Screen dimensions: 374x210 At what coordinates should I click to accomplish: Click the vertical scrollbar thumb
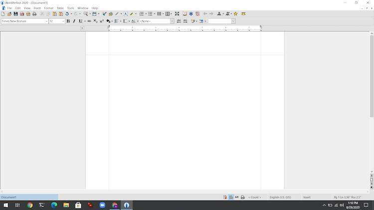[x=372, y=75]
